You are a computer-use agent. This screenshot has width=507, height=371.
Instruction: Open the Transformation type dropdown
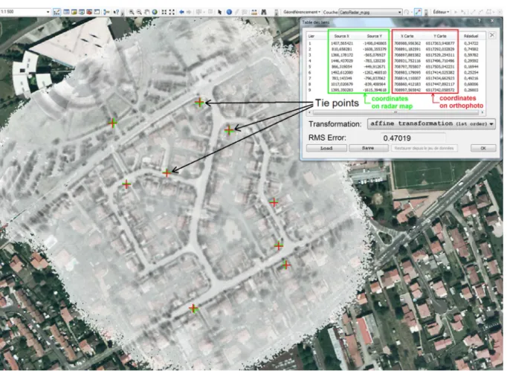pos(431,123)
